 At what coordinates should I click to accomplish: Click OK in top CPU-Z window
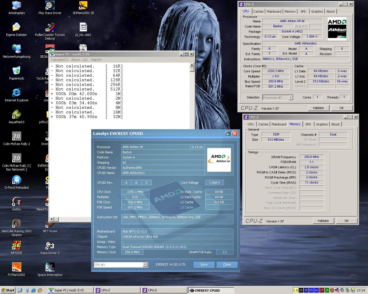click(x=342, y=108)
